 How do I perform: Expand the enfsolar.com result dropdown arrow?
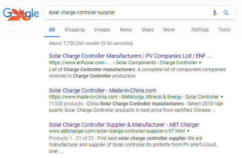[200, 63]
